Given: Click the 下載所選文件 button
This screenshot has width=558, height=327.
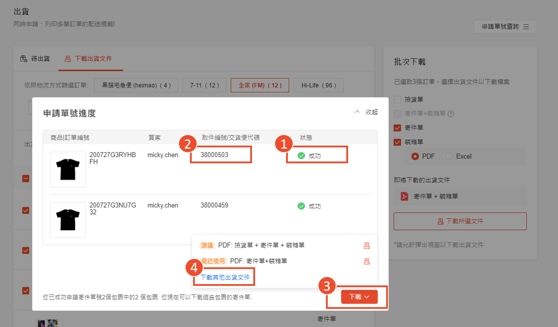Looking at the screenshot, I should (x=460, y=221).
